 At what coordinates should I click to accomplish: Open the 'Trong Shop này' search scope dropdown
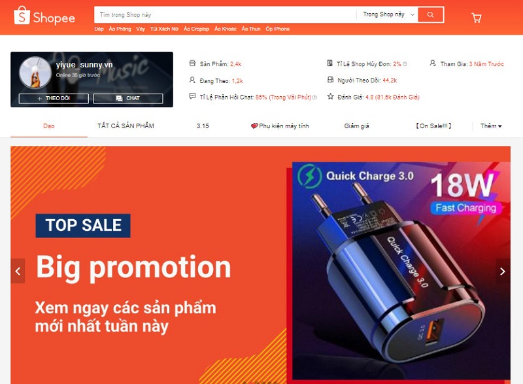tap(388, 14)
